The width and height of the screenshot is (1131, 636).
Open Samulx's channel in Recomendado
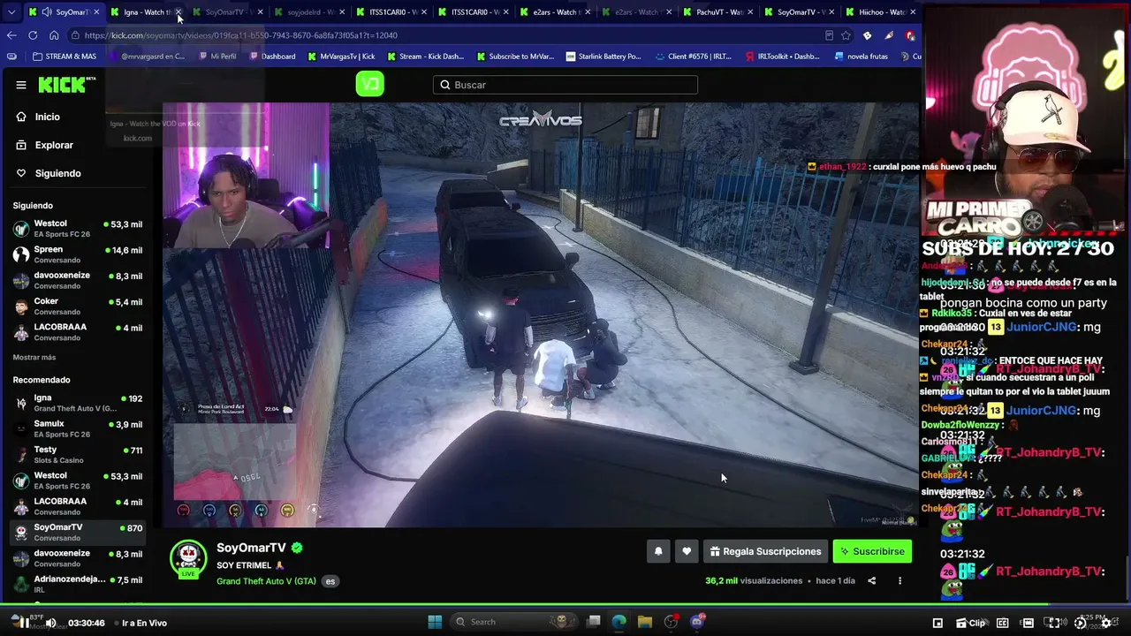click(78, 428)
